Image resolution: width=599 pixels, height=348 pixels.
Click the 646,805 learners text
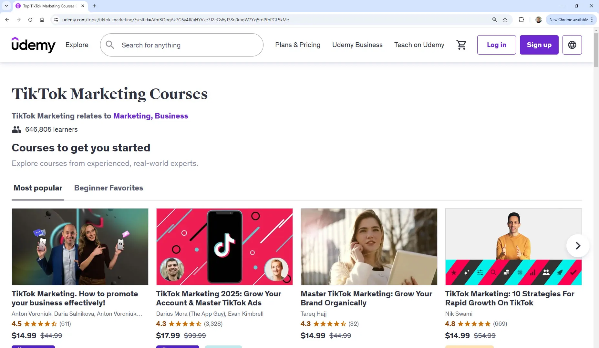(51, 129)
